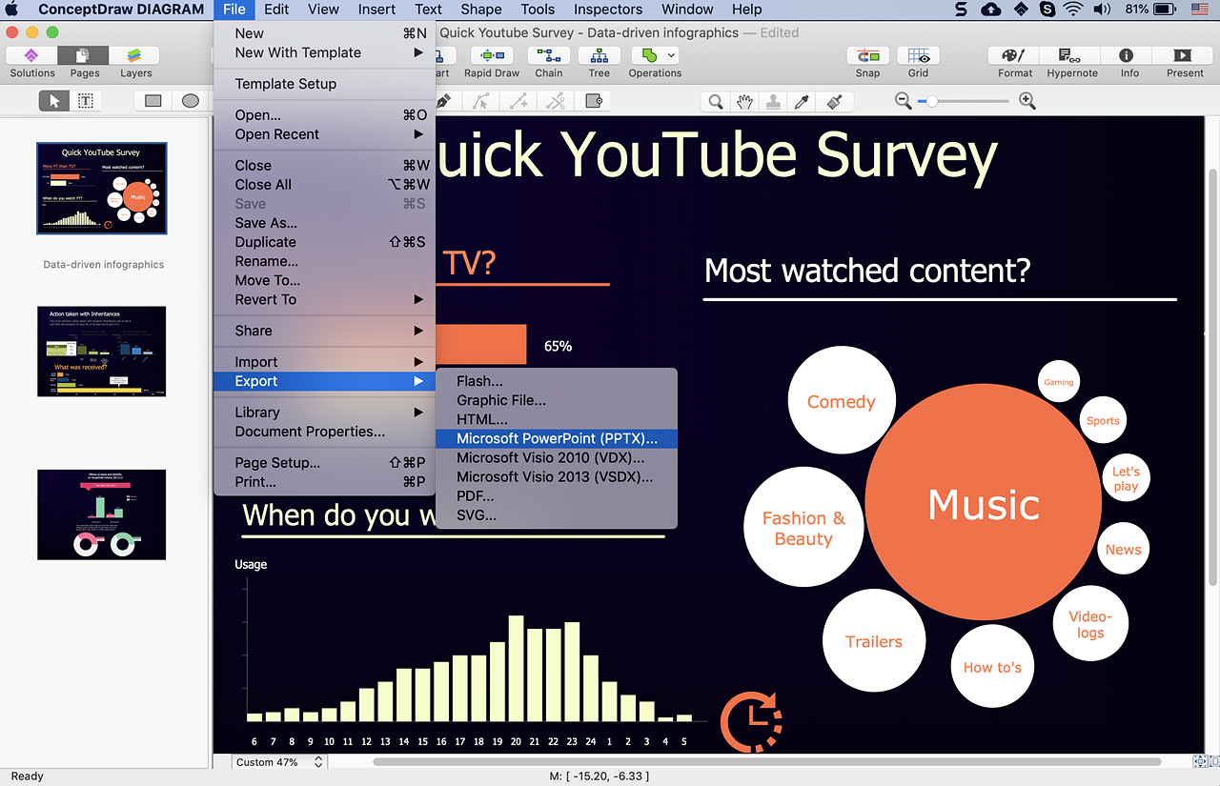This screenshot has height=786, width=1220.
Task: Click the Chain connector tool
Action: 548,63
